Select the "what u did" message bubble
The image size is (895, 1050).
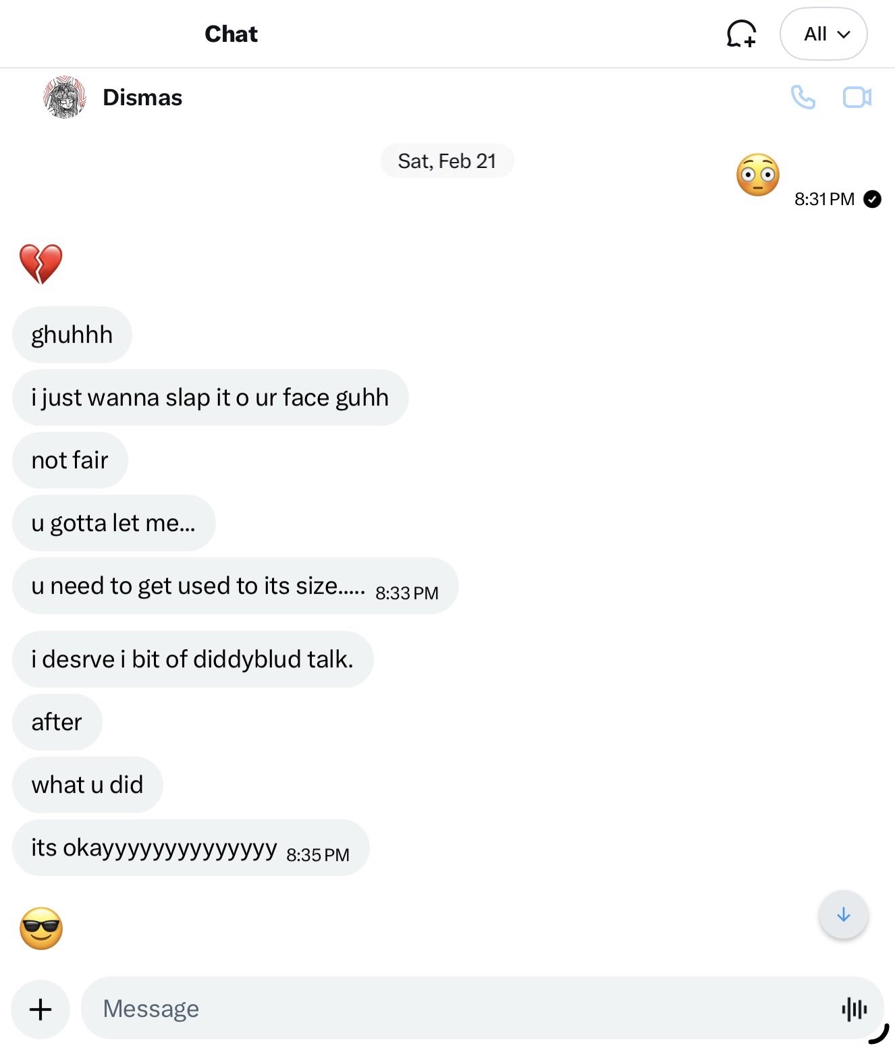click(88, 785)
